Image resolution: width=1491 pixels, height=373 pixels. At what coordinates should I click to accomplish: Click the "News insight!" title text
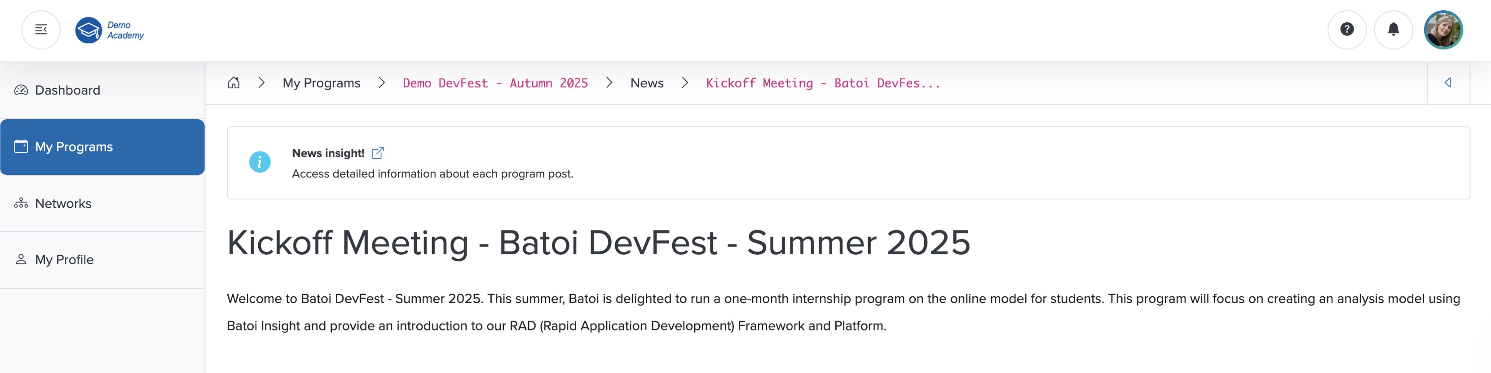click(327, 153)
